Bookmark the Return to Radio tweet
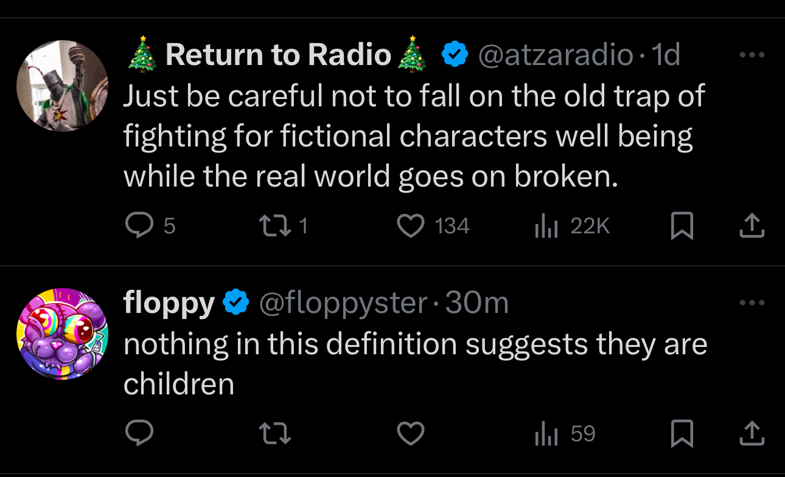The width and height of the screenshot is (785, 477). 682,227
